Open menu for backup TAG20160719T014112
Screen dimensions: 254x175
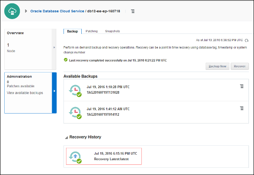(242, 108)
